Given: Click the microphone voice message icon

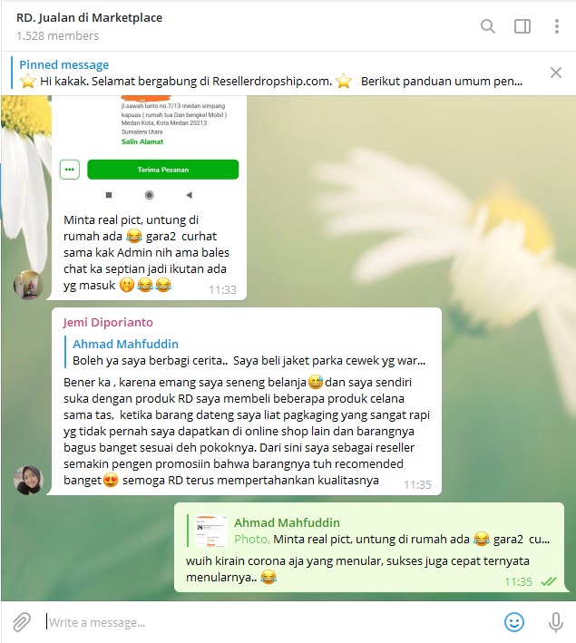Looking at the screenshot, I should pos(556,622).
